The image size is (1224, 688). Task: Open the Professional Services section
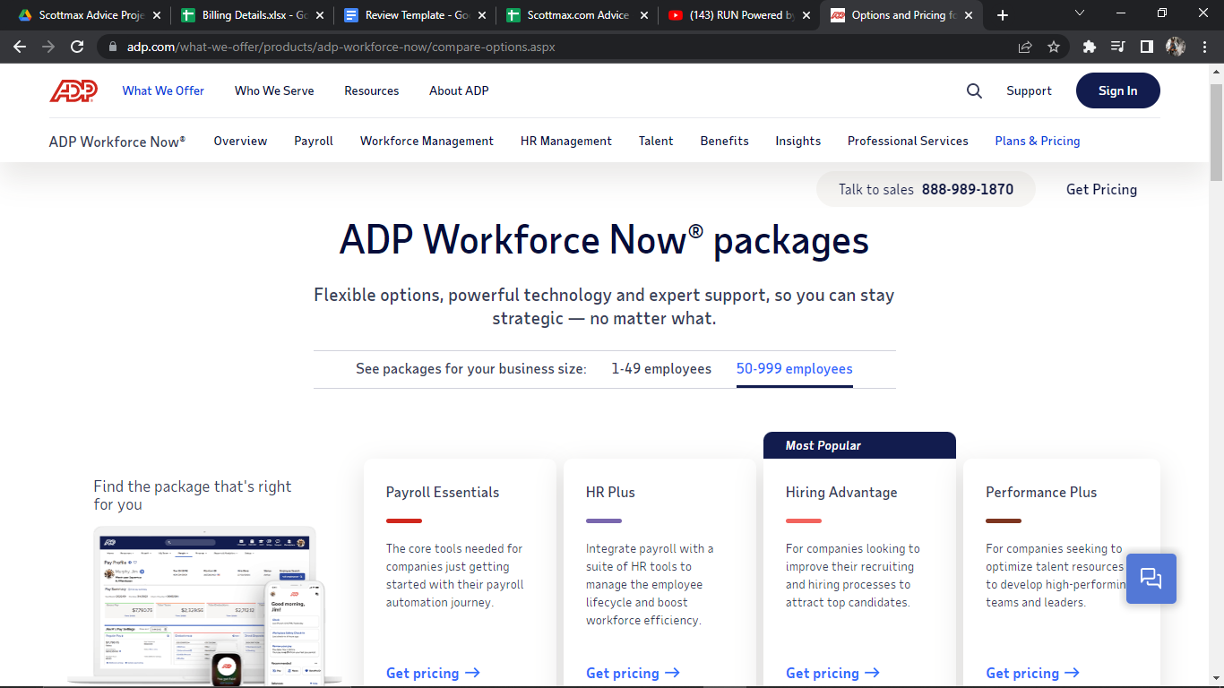908,141
